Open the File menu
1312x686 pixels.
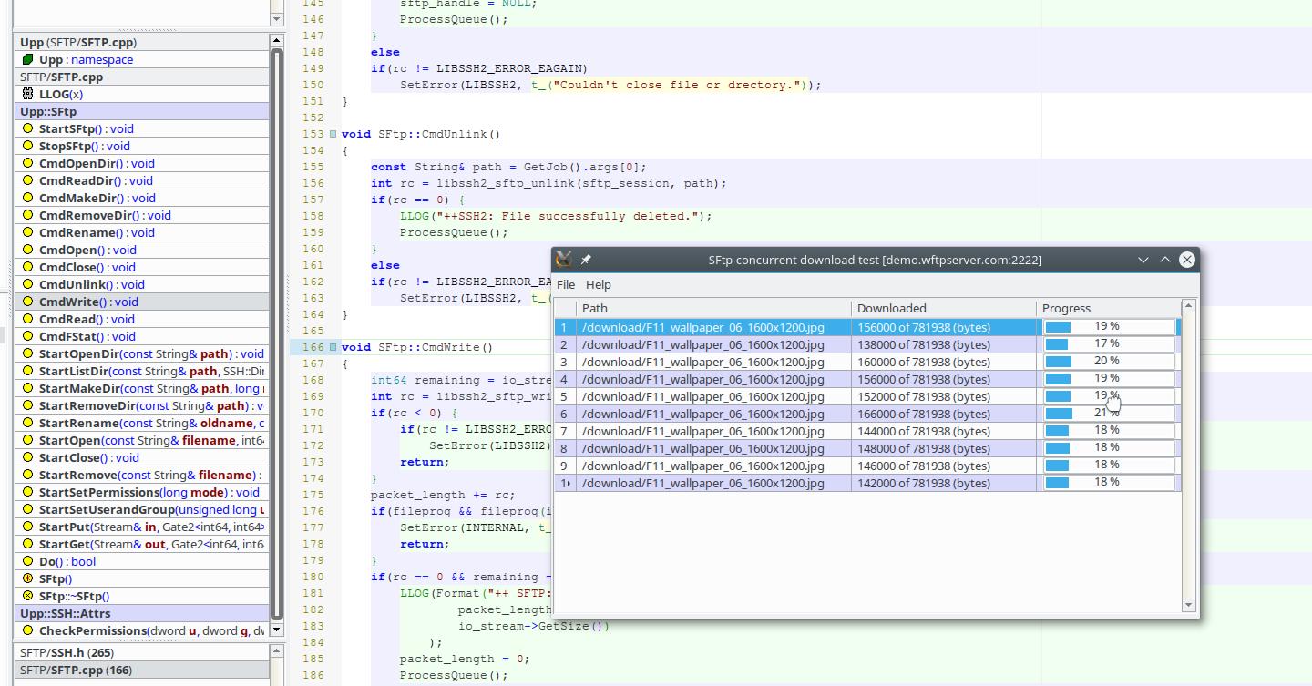coord(566,285)
